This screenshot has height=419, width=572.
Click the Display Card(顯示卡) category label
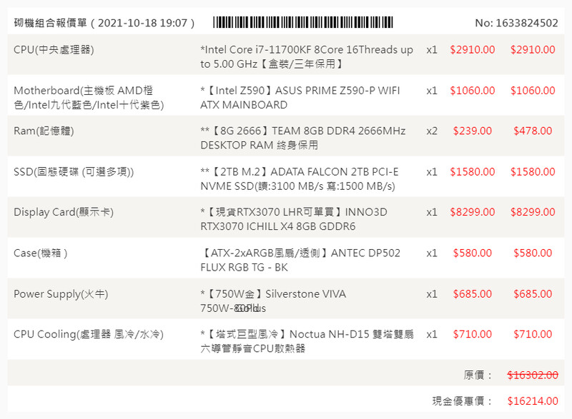pos(64,212)
